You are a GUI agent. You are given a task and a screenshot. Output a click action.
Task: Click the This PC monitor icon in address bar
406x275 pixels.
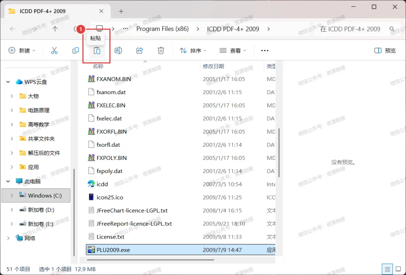click(x=99, y=29)
